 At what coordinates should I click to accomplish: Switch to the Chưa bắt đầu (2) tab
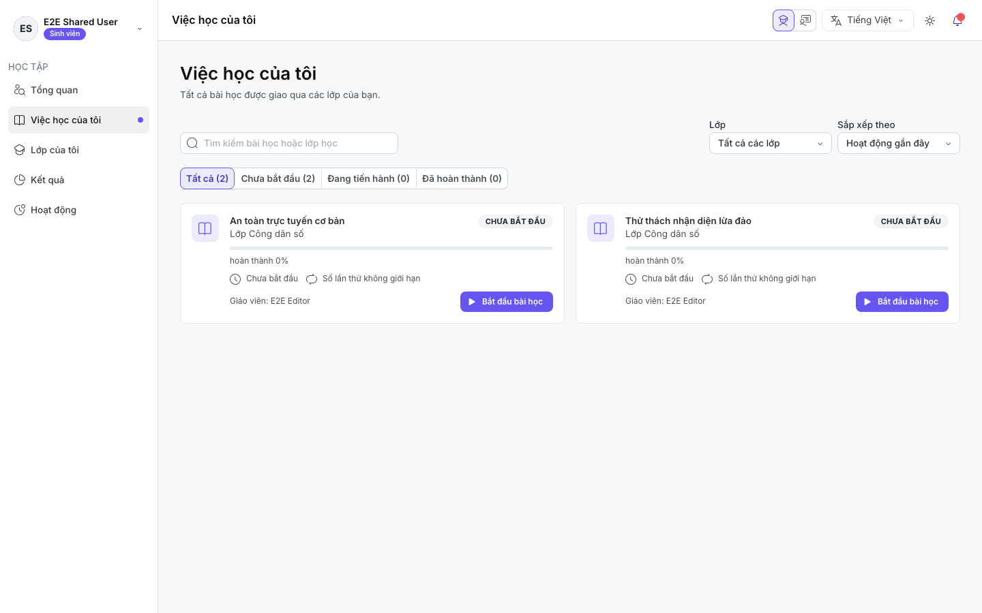[278, 178]
